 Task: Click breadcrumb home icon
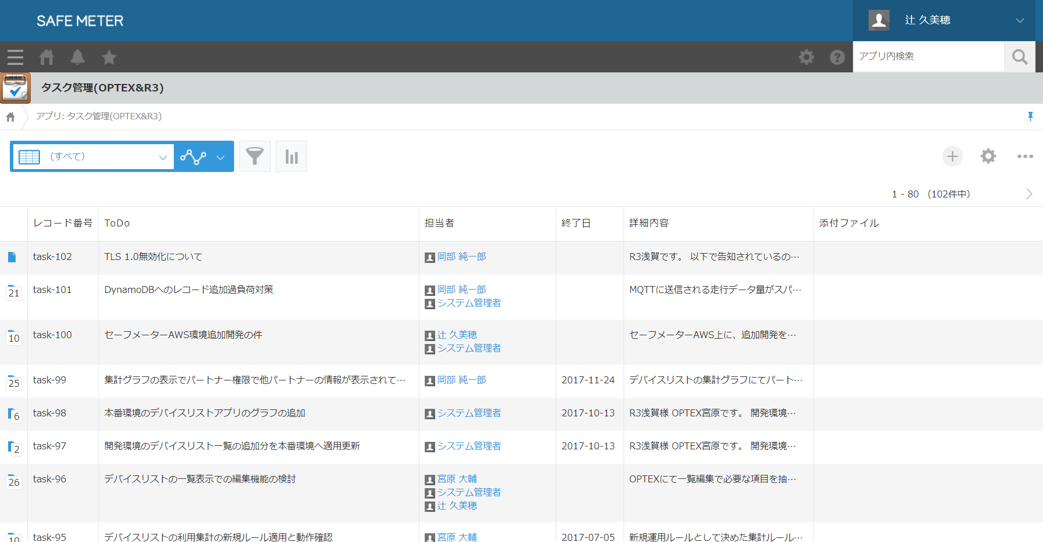[x=10, y=117]
